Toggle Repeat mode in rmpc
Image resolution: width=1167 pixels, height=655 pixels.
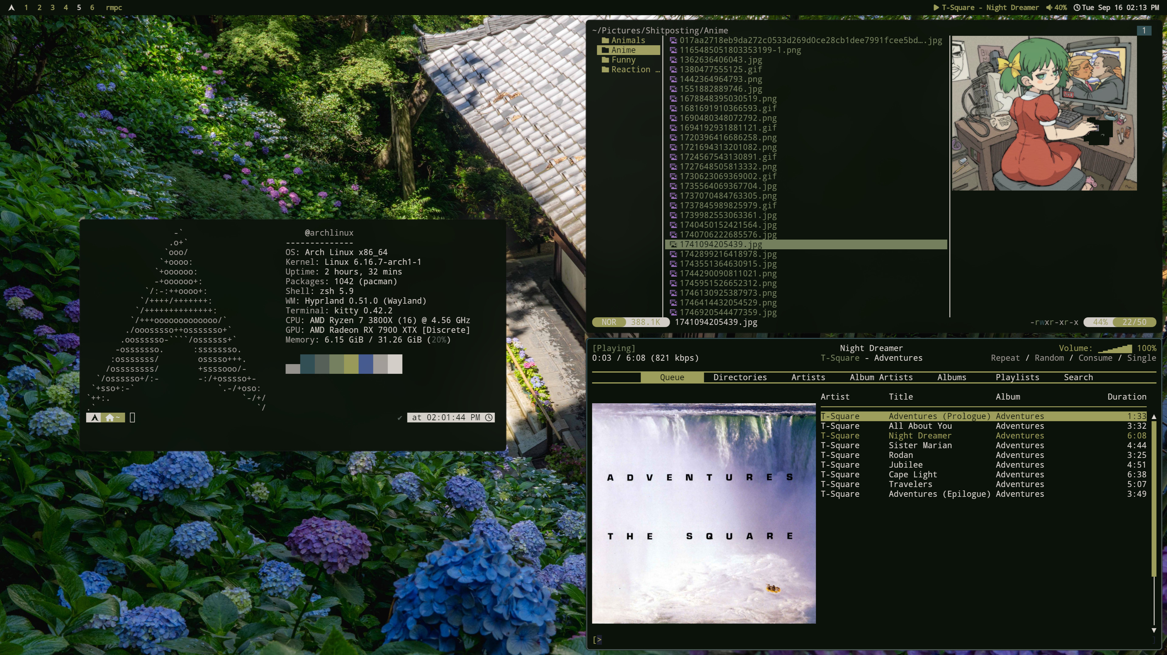pos(1005,358)
